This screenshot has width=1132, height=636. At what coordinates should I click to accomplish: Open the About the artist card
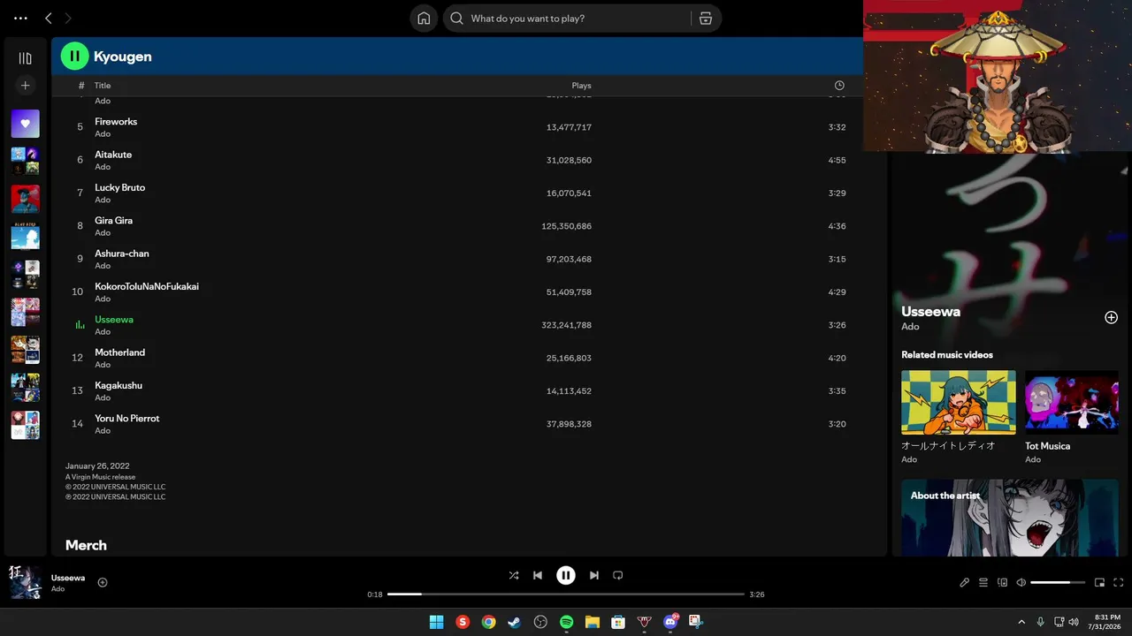[1010, 518]
